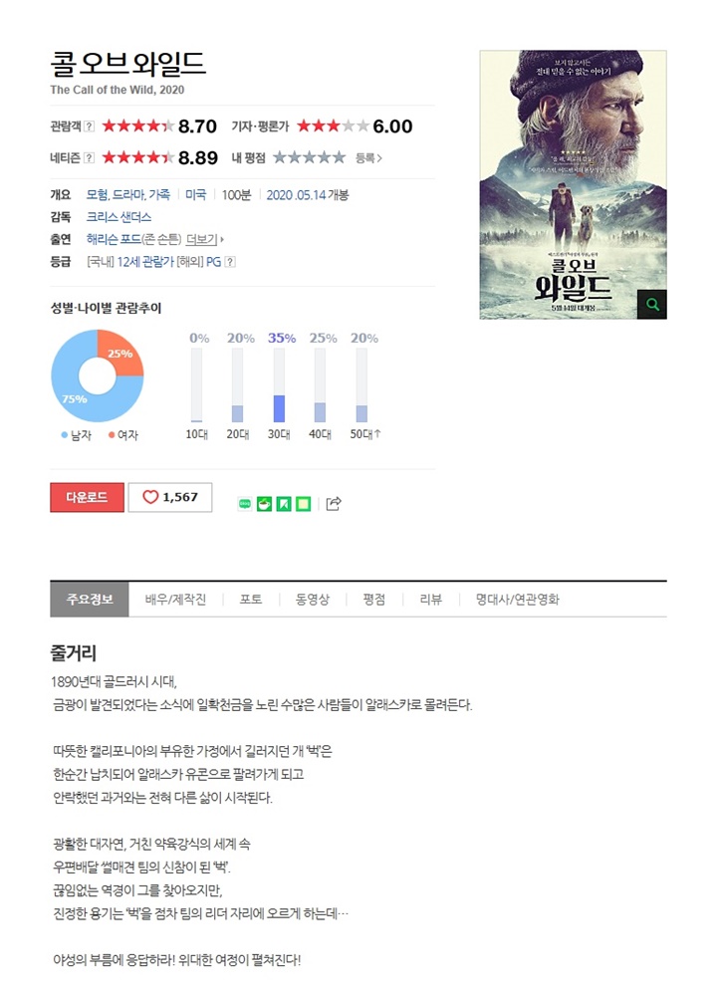Click the red 다운로드 button
The width and height of the screenshot is (717, 994).
[x=87, y=497]
